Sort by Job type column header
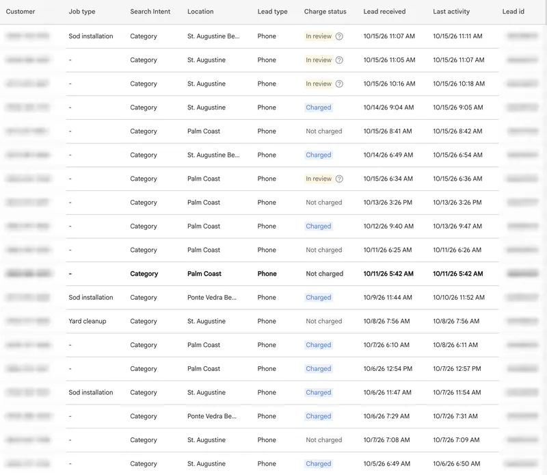 (x=82, y=12)
